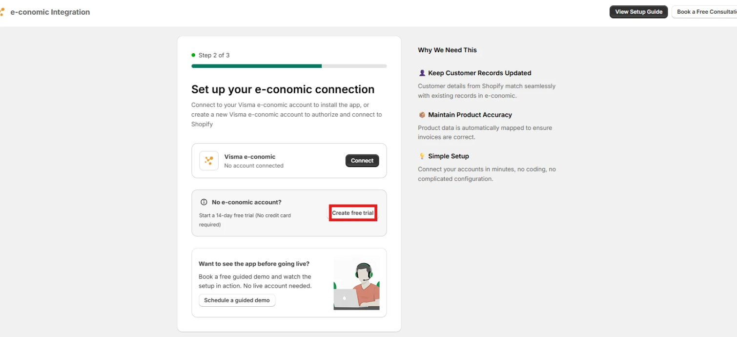Screen dimensions: 737x337
Task: Click the Customer details from Shopify text
Action: click(x=487, y=91)
